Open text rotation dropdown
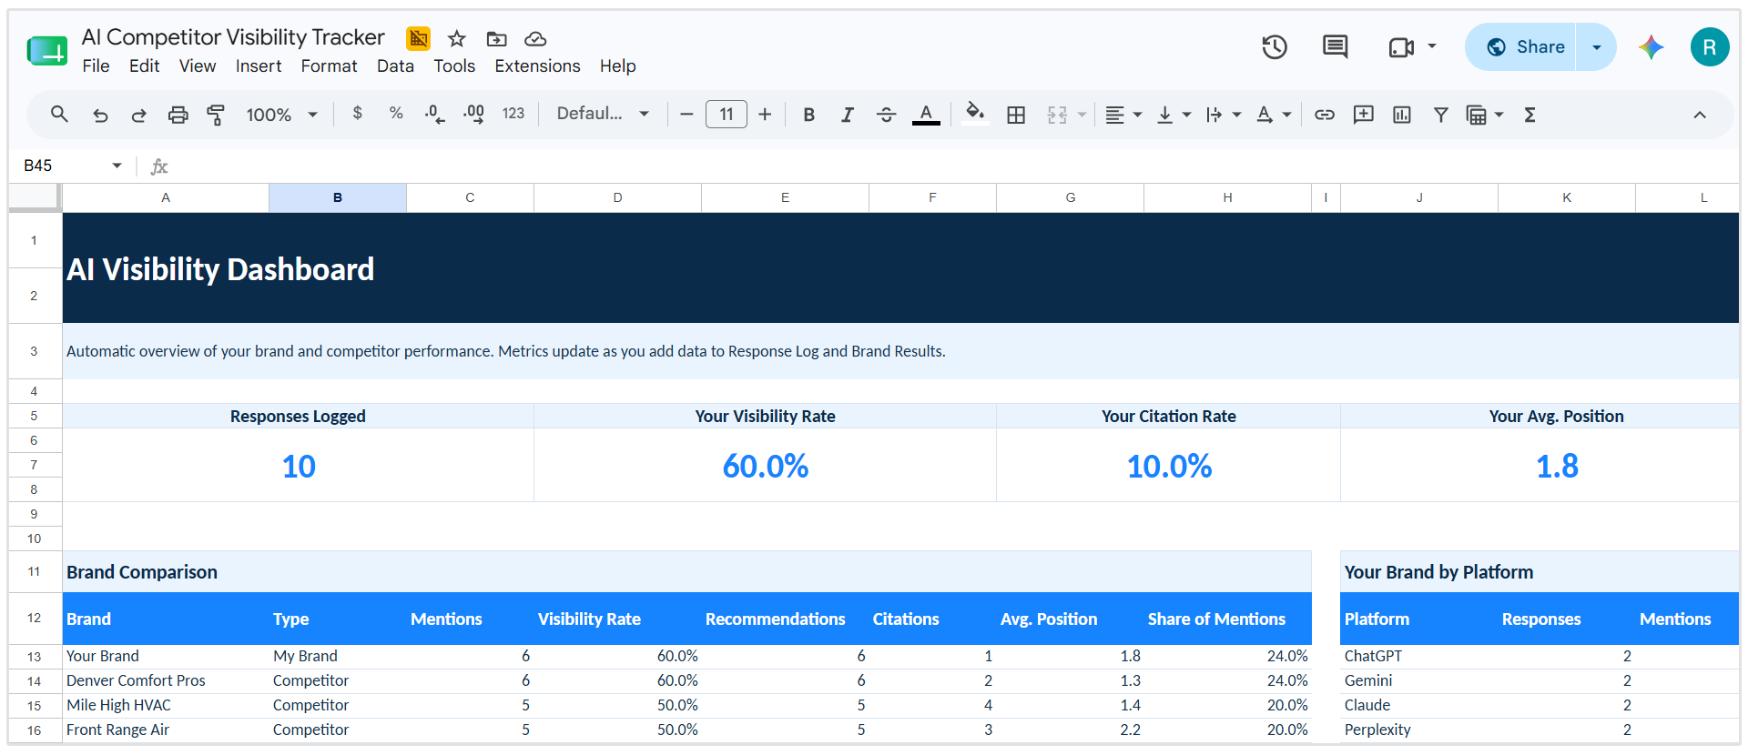1748x755 pixels. tap(1274, 115)
